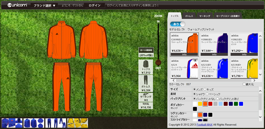Pick the light blue body color swatch
The image size is (265, 129).
click(220, 104)
